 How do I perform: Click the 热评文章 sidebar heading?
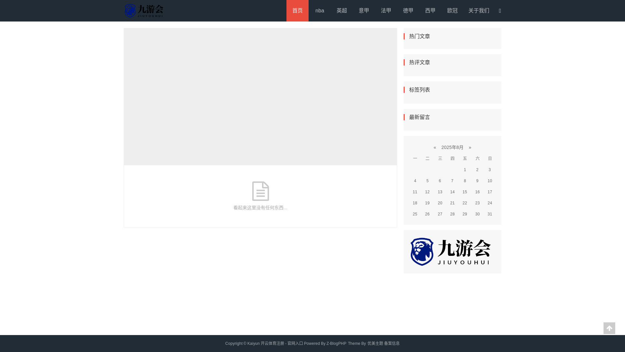420,62
